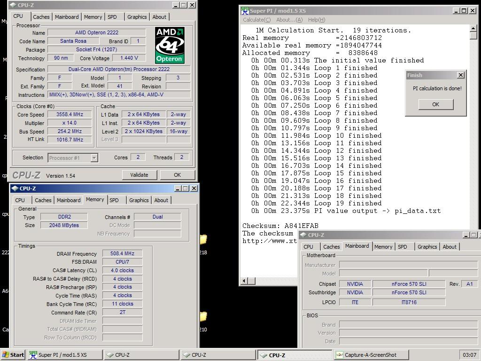Screen dimensions: 481x361
Task: Switch to Mainboard tab in top CPU-Z
Action: click(67, 17)
